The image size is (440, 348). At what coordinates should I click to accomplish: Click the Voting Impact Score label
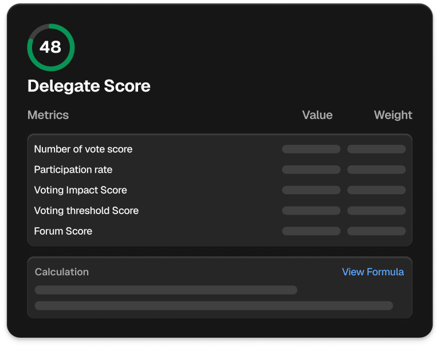[x=80, y=191]
